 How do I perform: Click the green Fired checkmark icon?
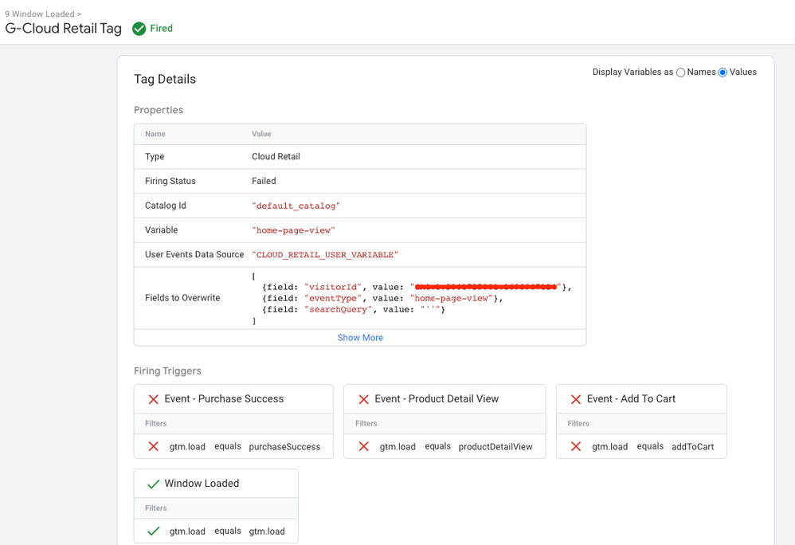pyautogui.click(x=139, y=29)
